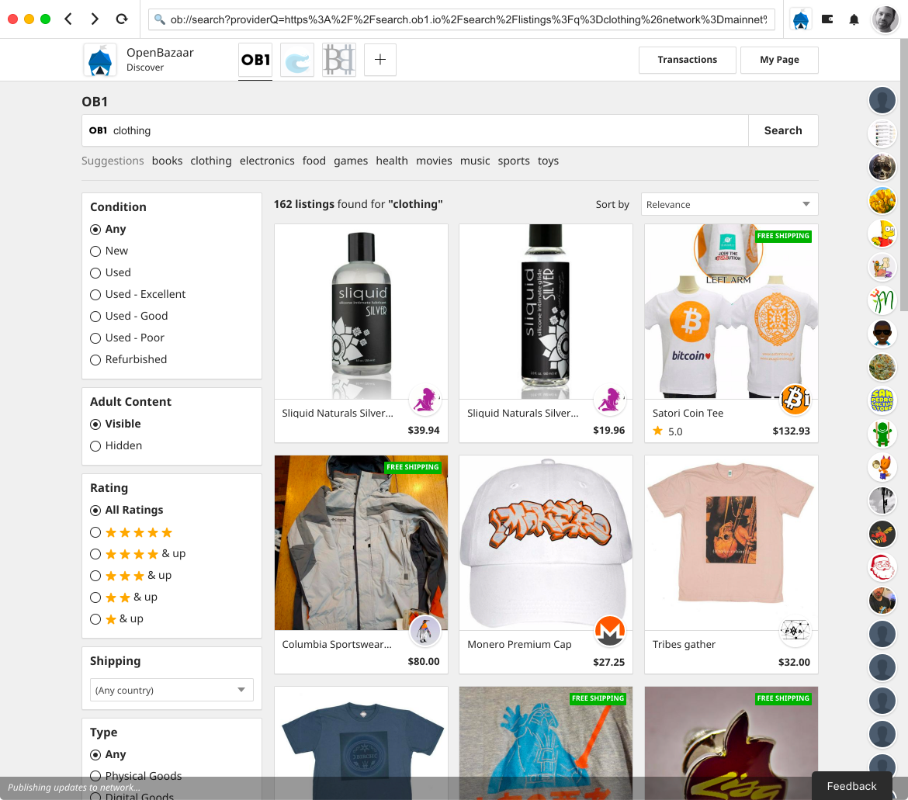The height and width of the screenshot is (800, 908).
Task: Click the Bitcoin icon on Satori Coin Tee
Action: click(x=795, y=400)
